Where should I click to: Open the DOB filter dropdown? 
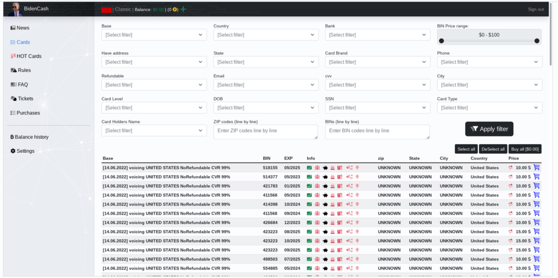(x=266, y=108)
